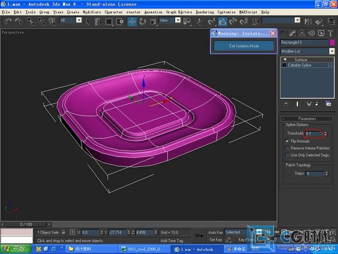
Task: Click the Align tool icon
Action: pyautogui.click(x=319, y=21)
